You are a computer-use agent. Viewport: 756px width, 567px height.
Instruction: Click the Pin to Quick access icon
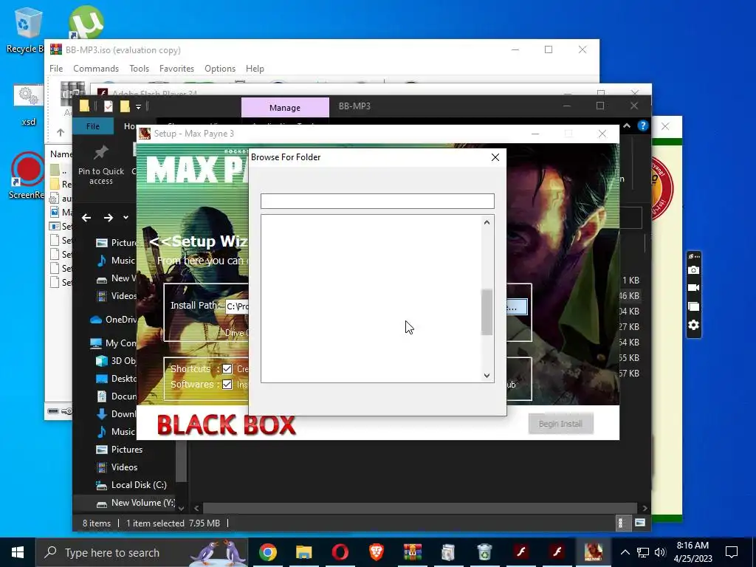point(100,153)
